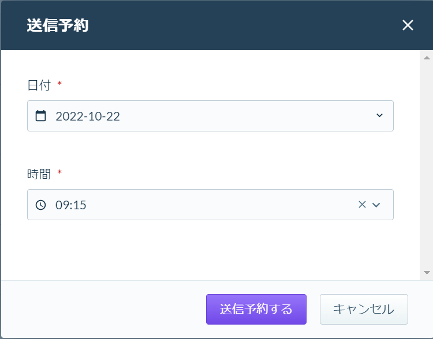Click the red asterisk beside 時間

pyautogui.click(x=59, y=172)
